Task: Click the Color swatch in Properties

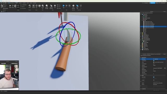Action: [x=154, y=62]
